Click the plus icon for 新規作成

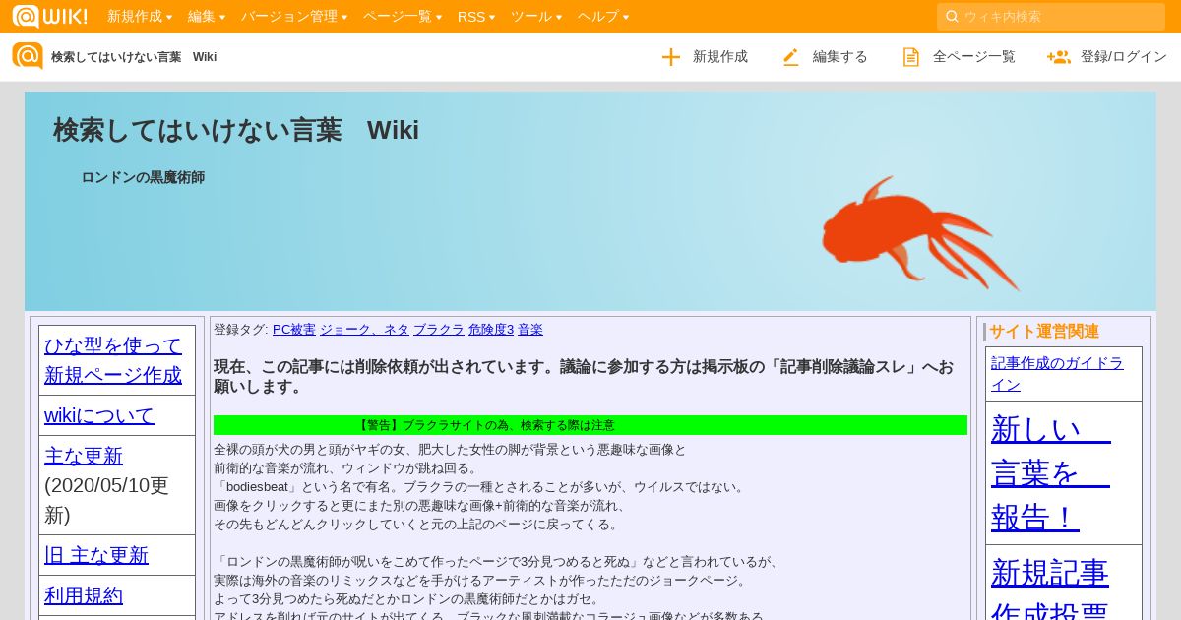click(x=671, y=57)
